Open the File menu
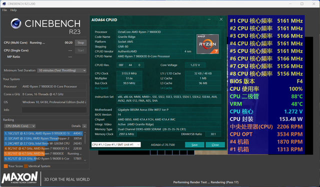Image resolution: width=320 pixels, height=187 pixels. (x=4, y=10)
